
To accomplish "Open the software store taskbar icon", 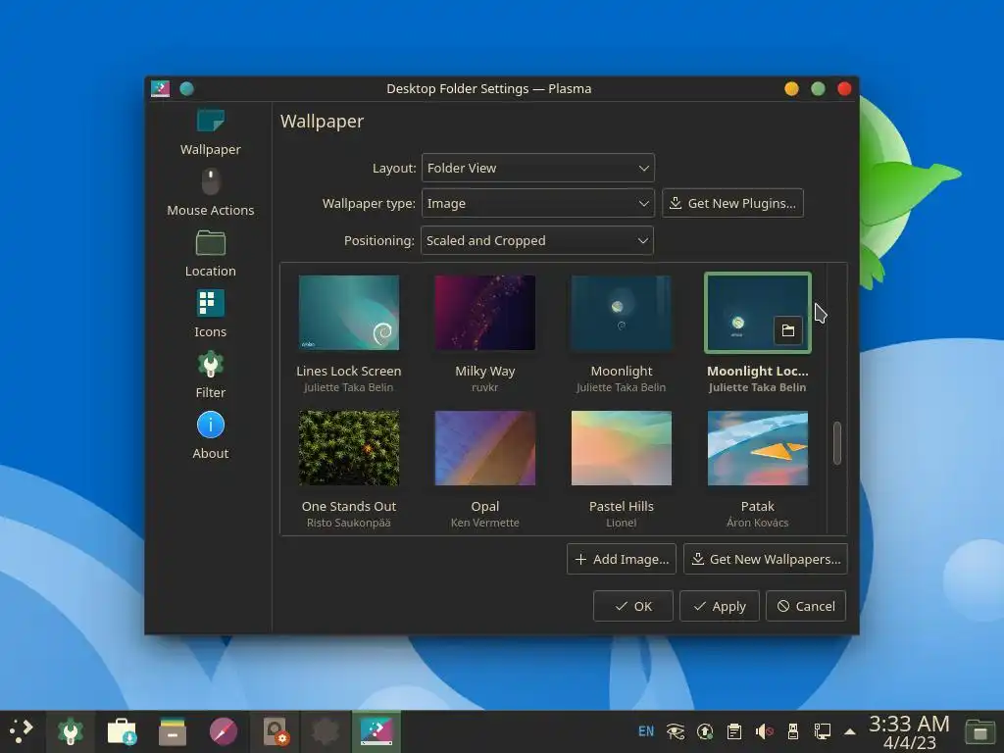I will [x=122, y=731].
